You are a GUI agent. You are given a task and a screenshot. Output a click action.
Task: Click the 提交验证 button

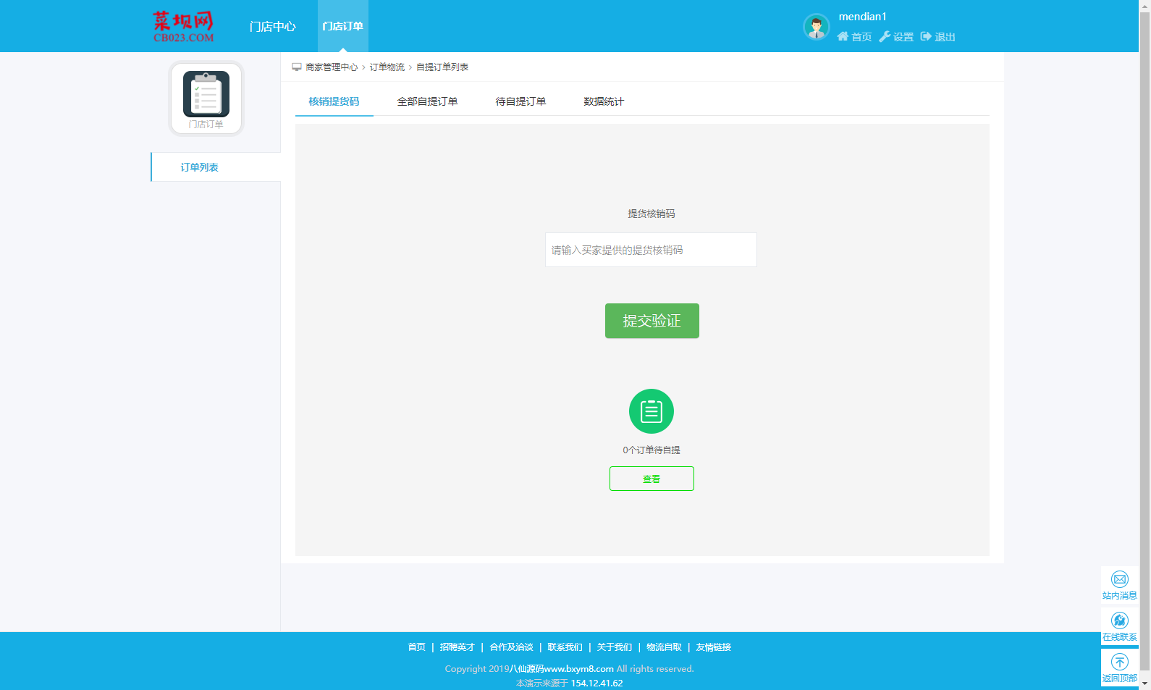tap(652, 321)
